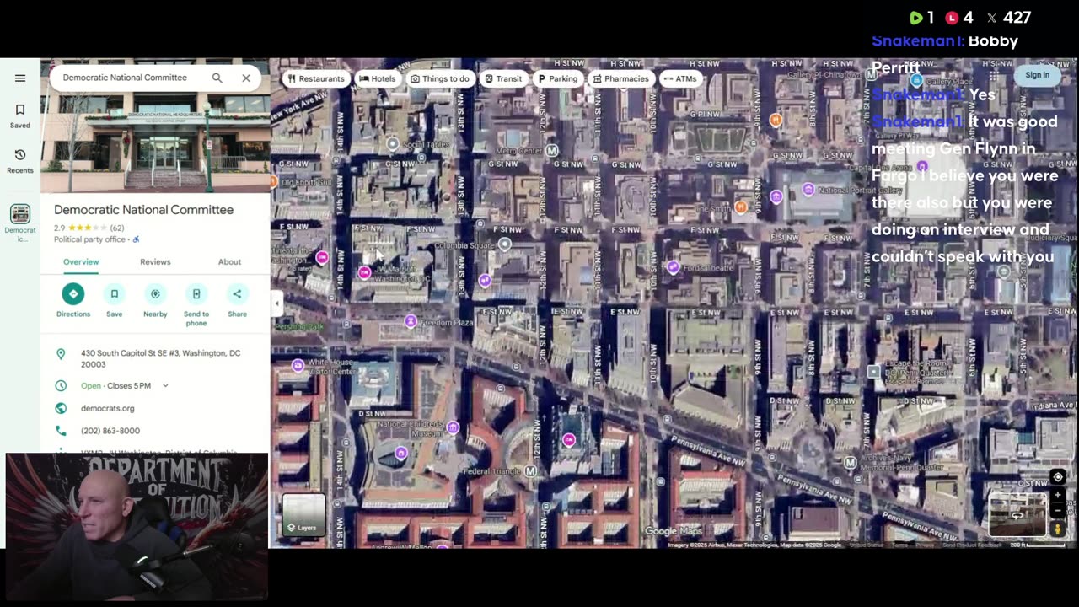Viewport: 1079px width, 607px height.
Task: Switch to the Reviews tab
Action: [x=155, y=262]
